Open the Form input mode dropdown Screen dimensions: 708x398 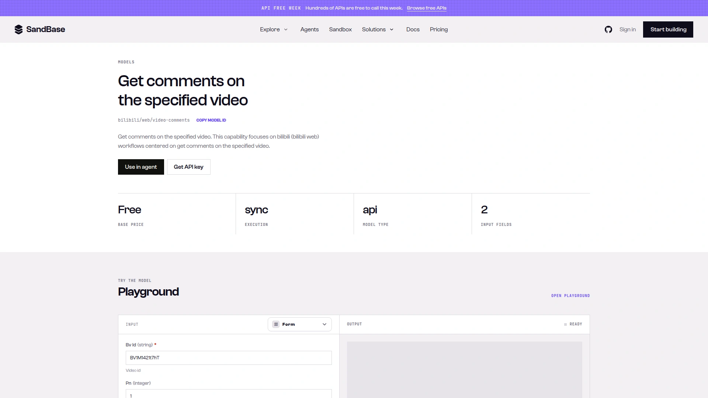[x=299, y=324]
